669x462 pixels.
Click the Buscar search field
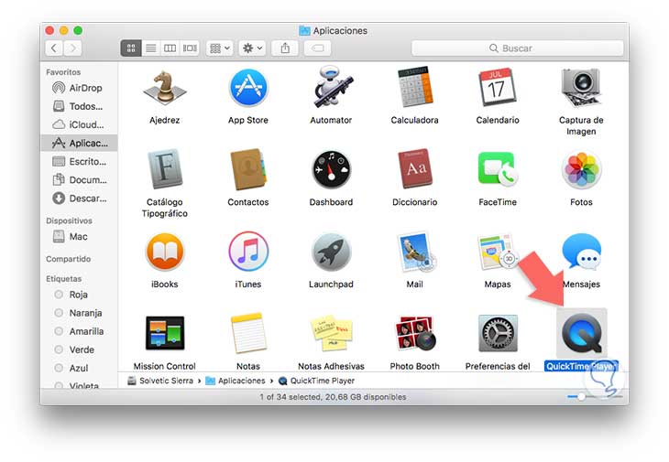click(x=517, y=48)
